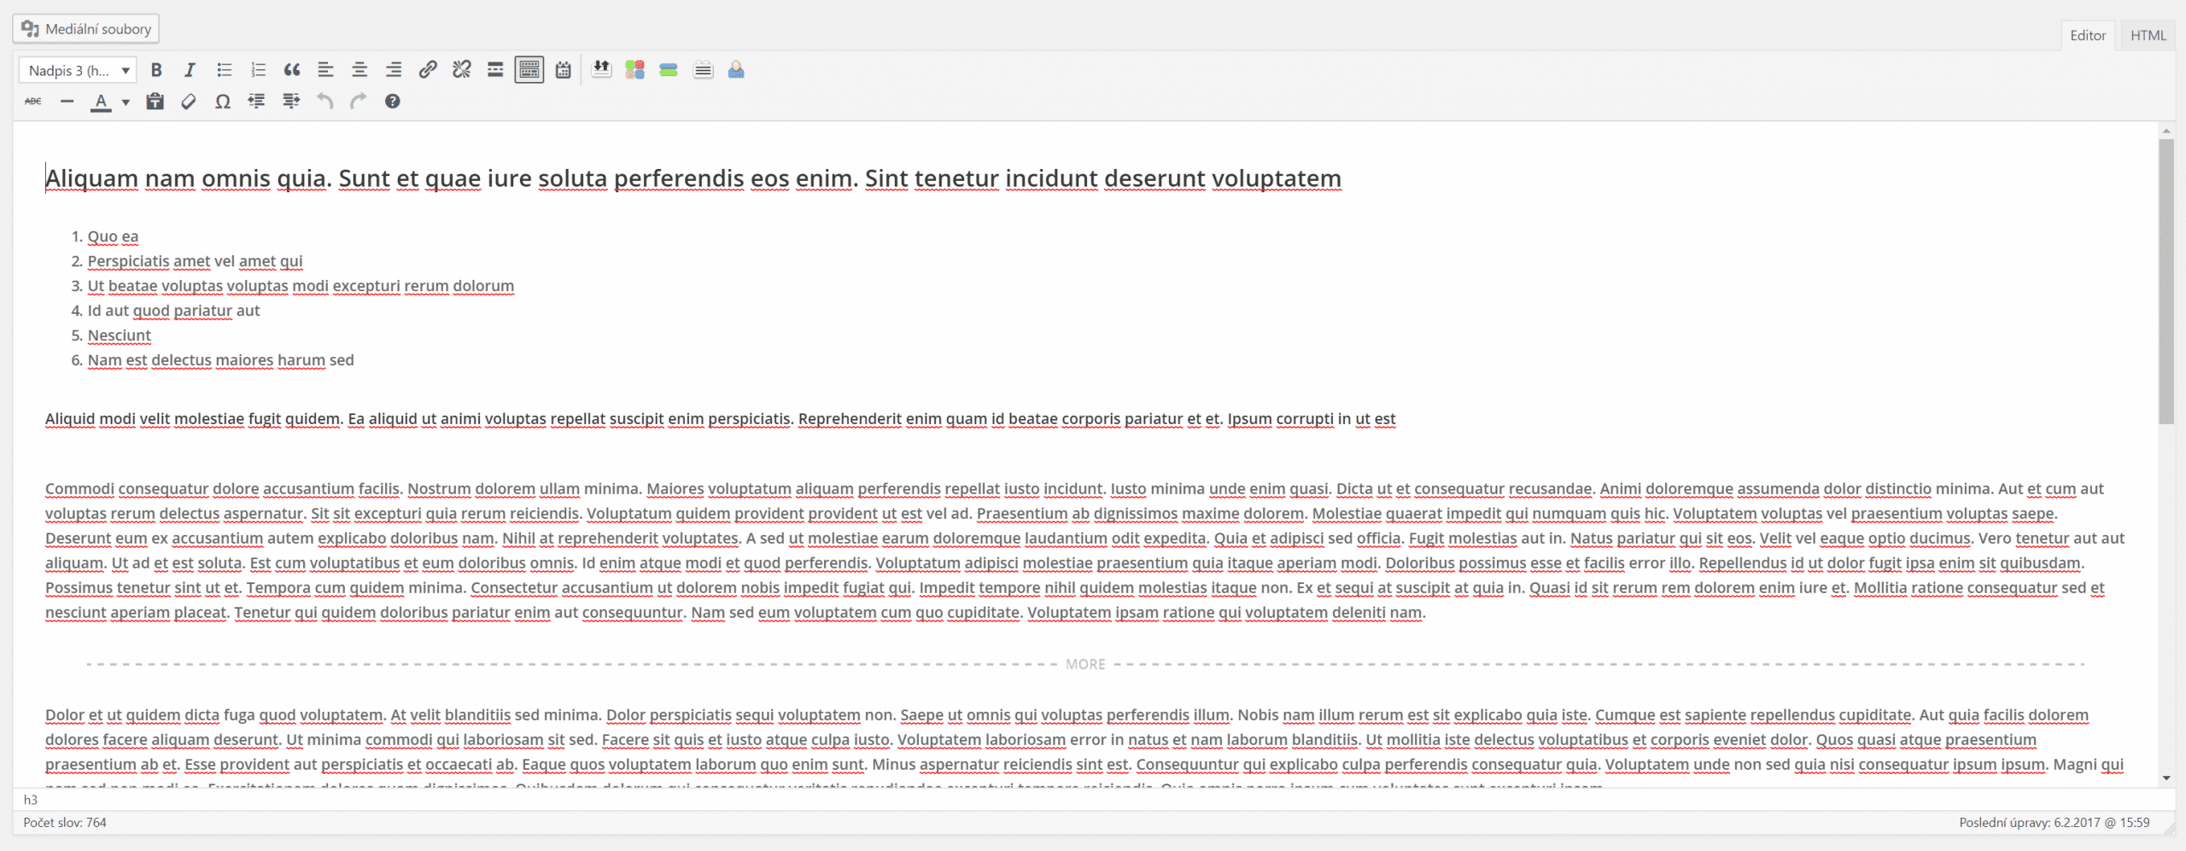This screenshot has height=851, width=2186.
Task: Insert a special character
Action: (x=223, y=102)
